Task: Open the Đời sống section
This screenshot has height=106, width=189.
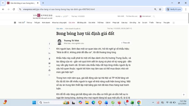Action: [x=133, y=23]
